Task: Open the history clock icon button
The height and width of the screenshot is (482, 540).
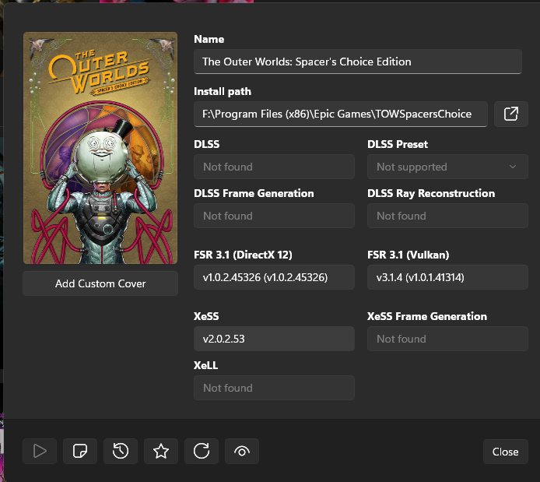Action: tap(121, 451)
